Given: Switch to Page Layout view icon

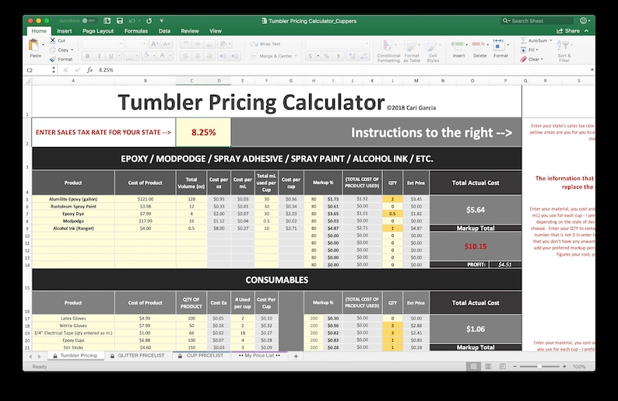Looking at the screenshot, I should (x=488, y=366).
